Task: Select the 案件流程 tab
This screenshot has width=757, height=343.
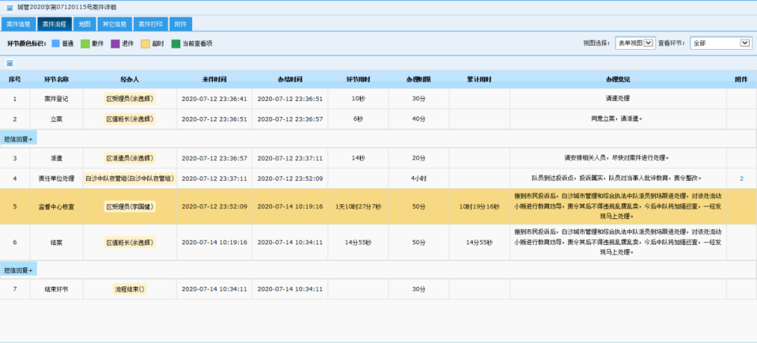Action: pyautogui.click(x=55, y=24)
